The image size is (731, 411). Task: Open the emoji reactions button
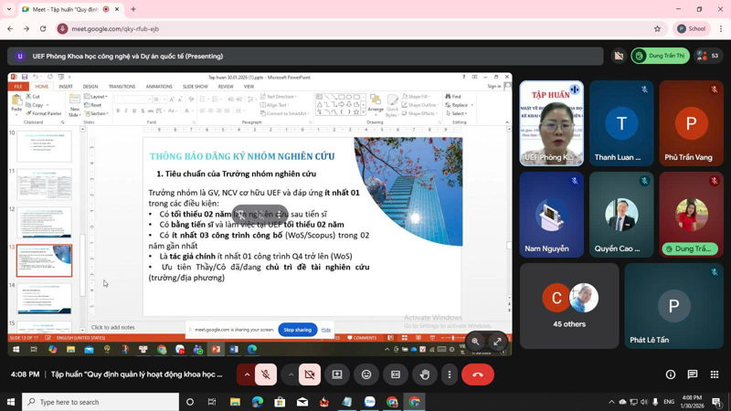tap(366, 374)
